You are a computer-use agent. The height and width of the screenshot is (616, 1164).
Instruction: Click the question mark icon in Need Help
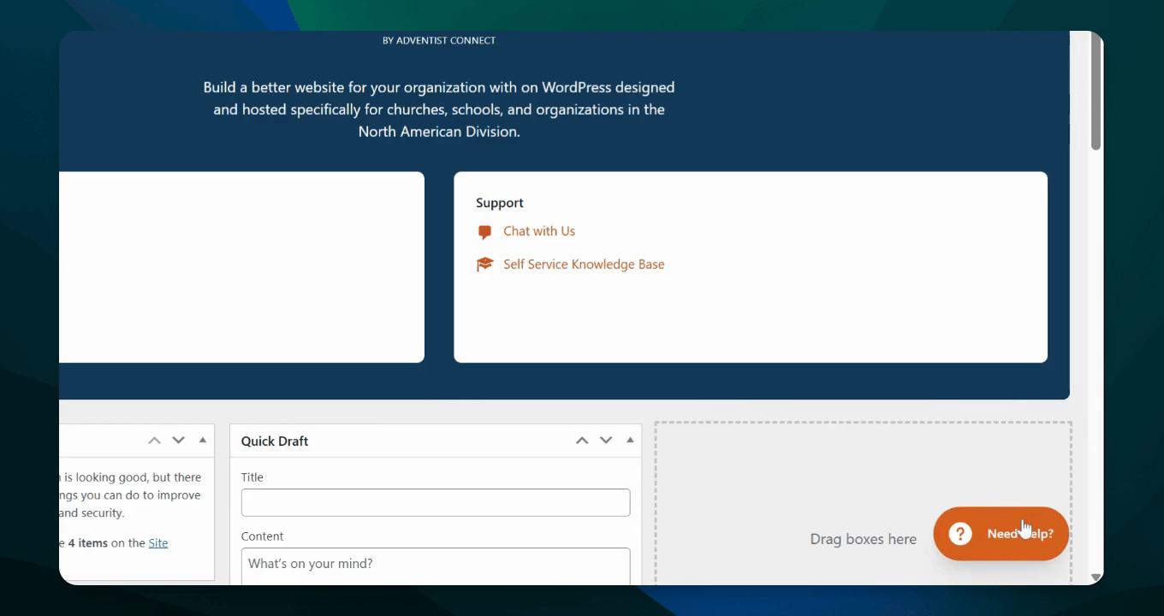(960, 534)
